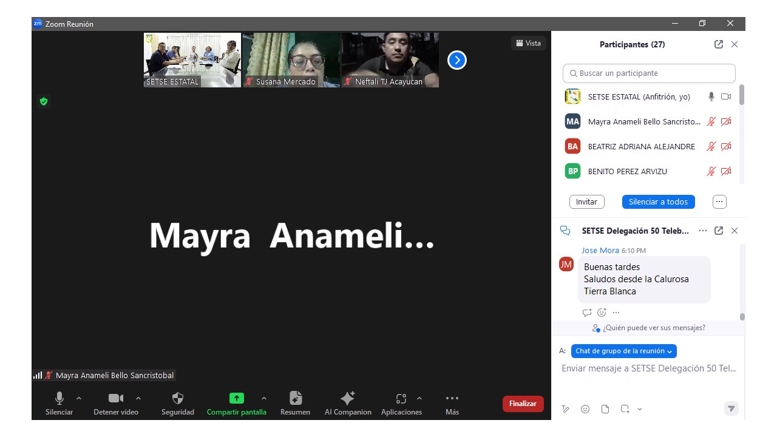Unmute Mayra Anameli in participants list

click(x=711, y=121)
